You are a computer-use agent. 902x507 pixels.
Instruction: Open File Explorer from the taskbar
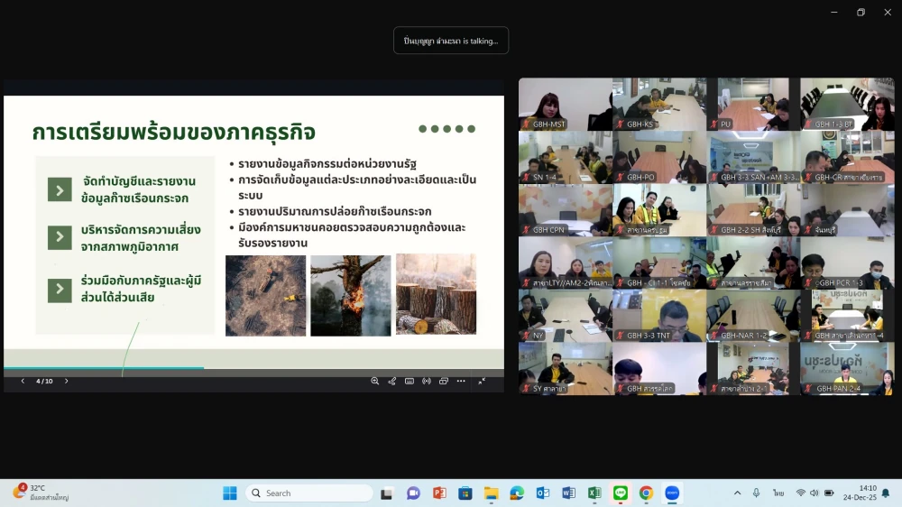tap(492, 493)
